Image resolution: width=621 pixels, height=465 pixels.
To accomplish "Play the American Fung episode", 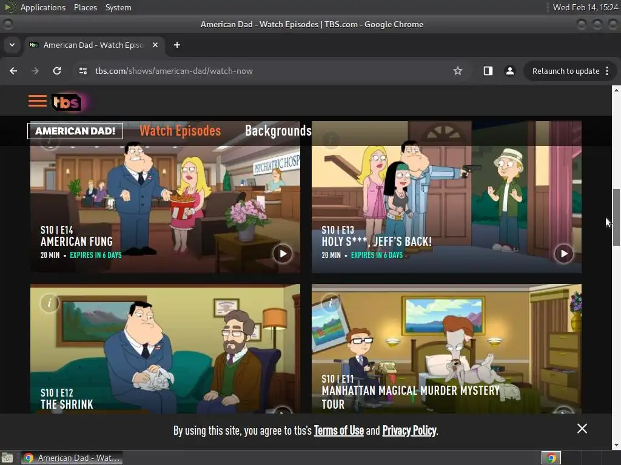I will 283,254.
